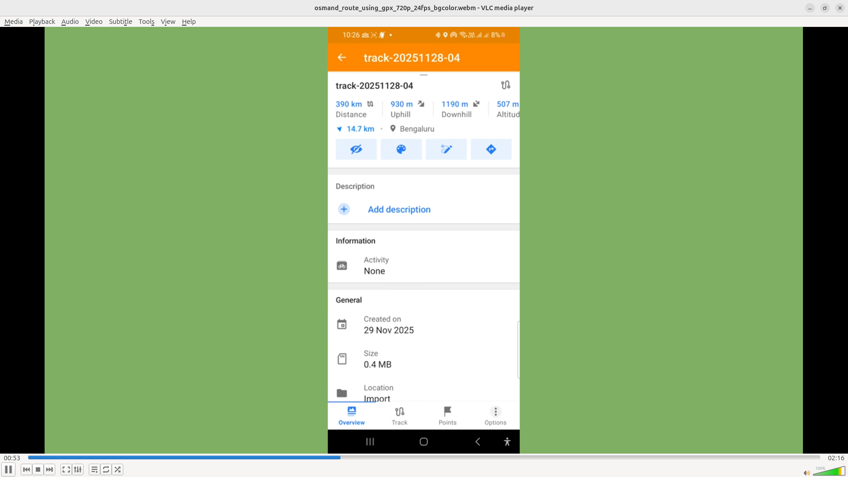Minimize the VLC window

click(x=810, y=8)
